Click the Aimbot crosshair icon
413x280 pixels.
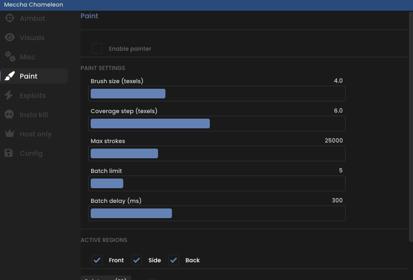coord(10,18)
